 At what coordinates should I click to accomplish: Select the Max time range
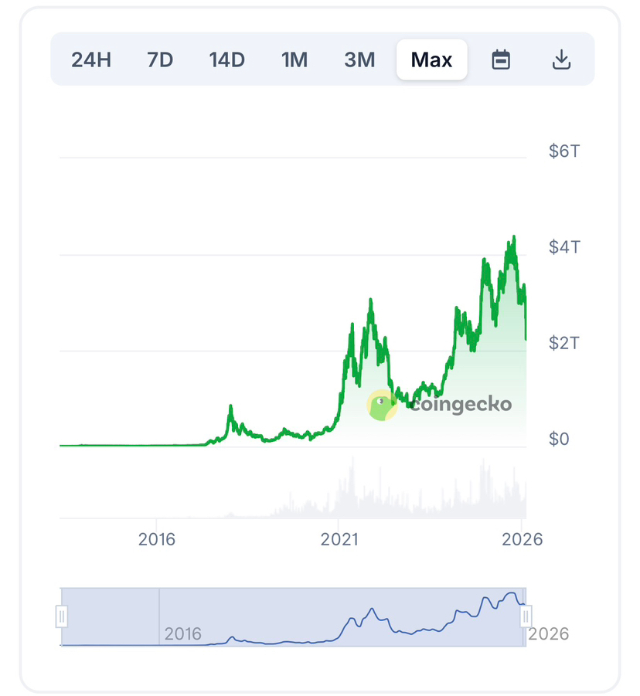coord(431,59)
